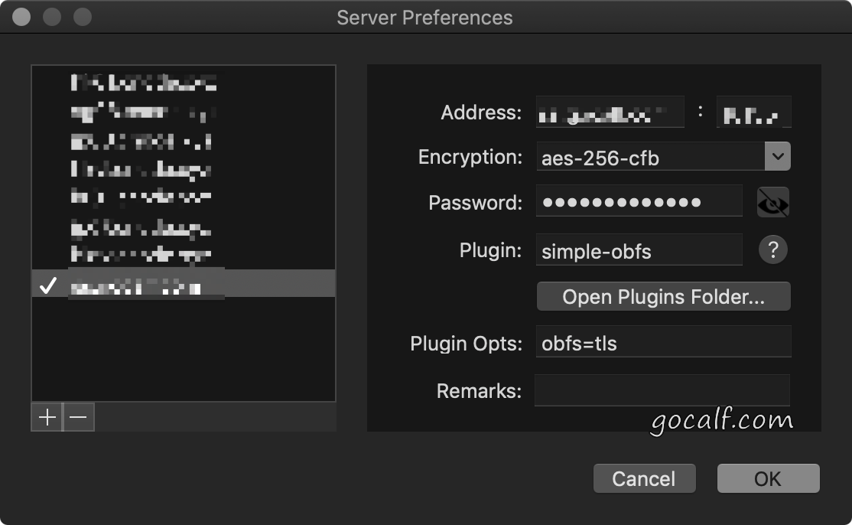The image size is (852, 525).
Task: Confirm with the OK button
Action: 769,478
